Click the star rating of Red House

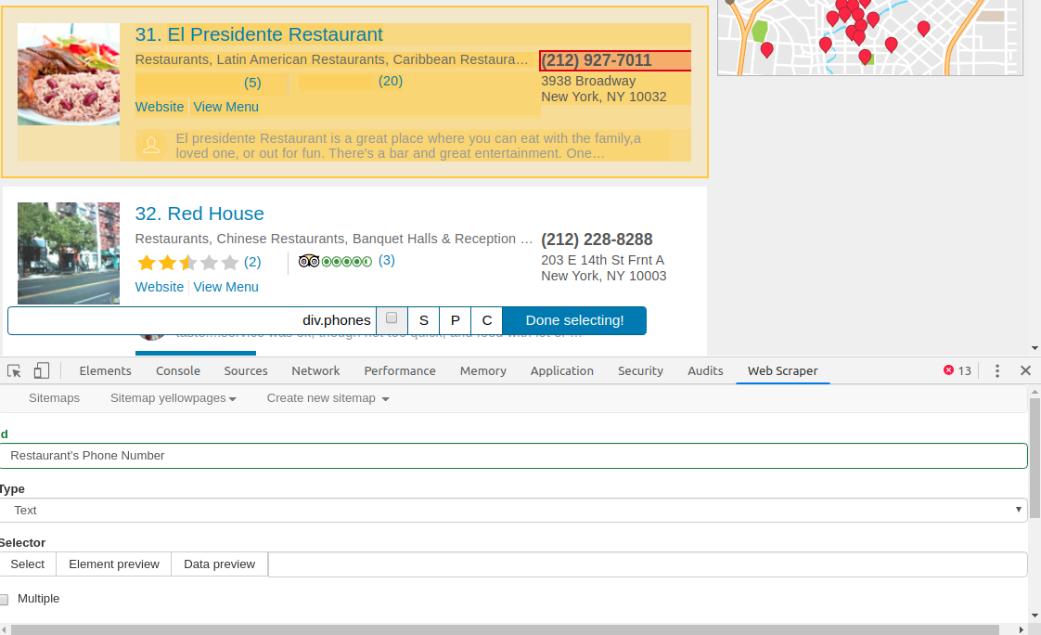(x=187, y=263)
